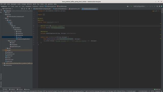Open the Services tool window
This screenshot has height=92, width=163.
pyautogui.click(x=27, y=89)
